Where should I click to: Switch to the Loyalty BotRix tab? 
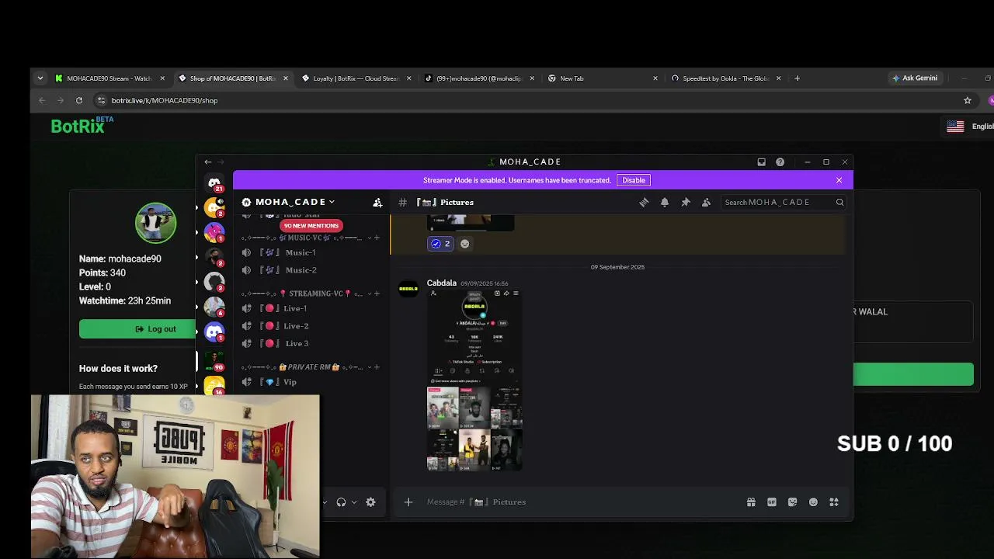coord(355,78)
